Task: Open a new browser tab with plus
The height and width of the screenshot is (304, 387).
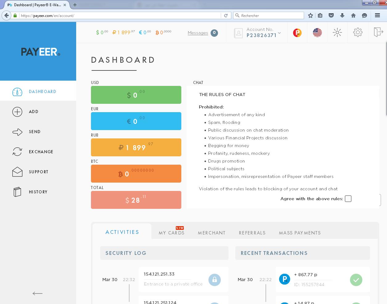Action: [75, 5]
